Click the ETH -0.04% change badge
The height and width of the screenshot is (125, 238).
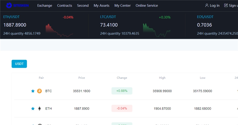pos(122,109)
